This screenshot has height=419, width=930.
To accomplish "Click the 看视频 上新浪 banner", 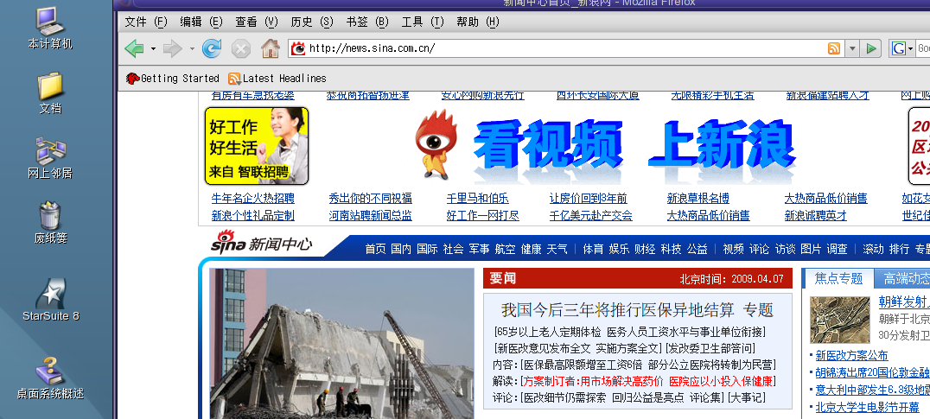I will coord(634,146).
